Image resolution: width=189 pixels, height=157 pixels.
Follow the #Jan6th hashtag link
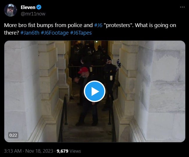[x=30, y=33]
